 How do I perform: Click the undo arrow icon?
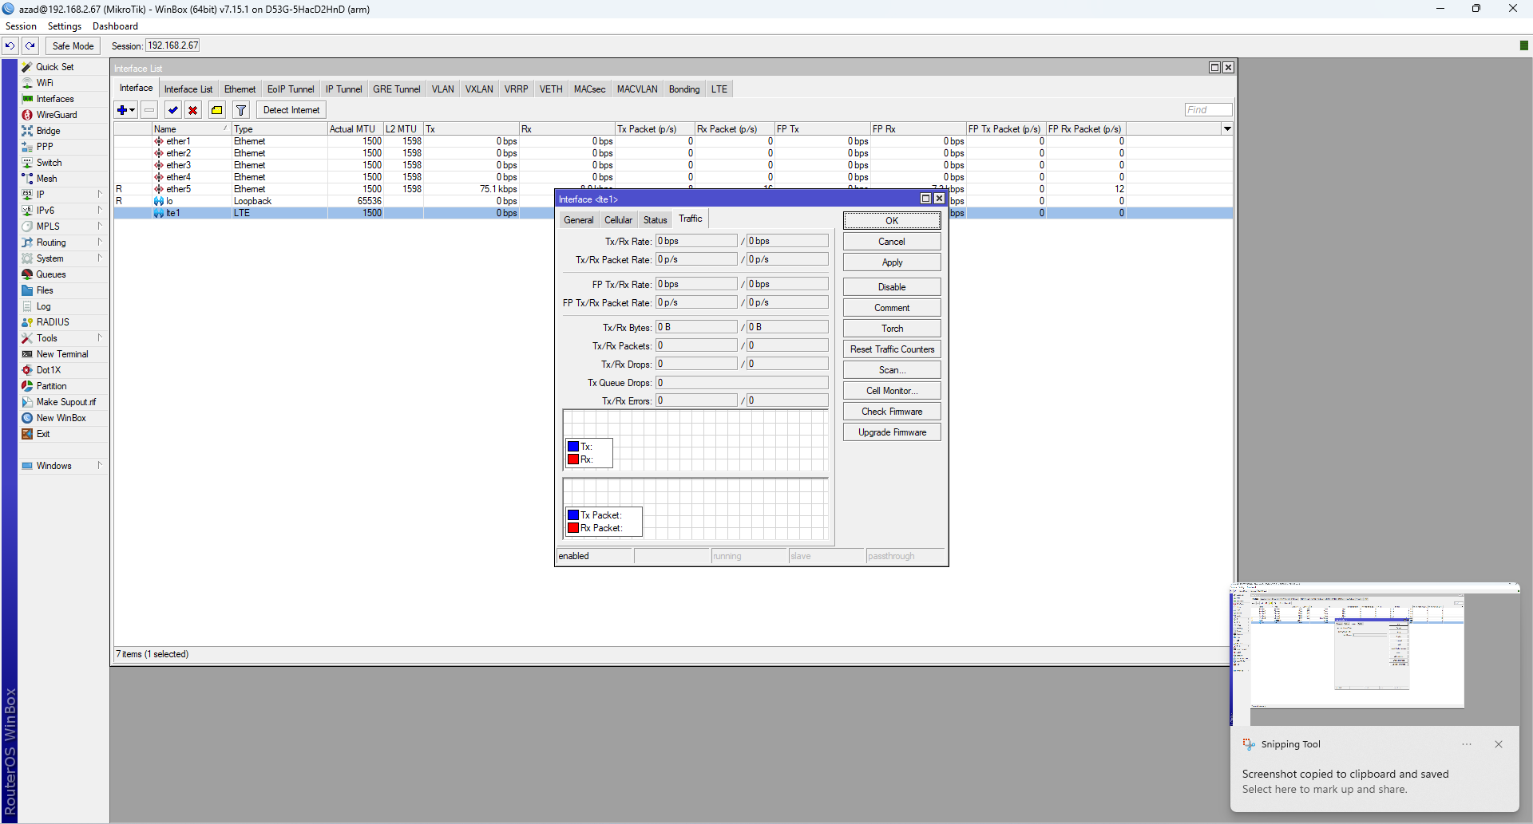point(10,45)
